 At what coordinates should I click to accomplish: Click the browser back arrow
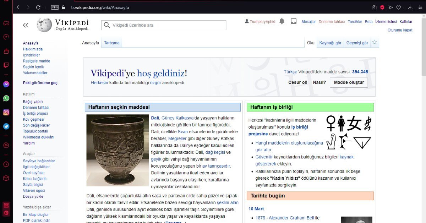pyautogui.click(x=18, y=7)
